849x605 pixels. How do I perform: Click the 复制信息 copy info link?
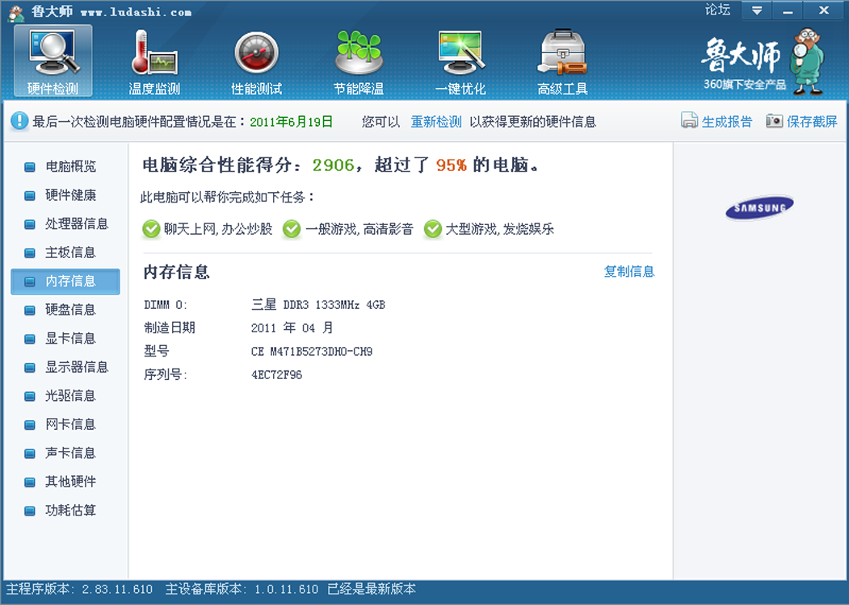tap(629, 271)
